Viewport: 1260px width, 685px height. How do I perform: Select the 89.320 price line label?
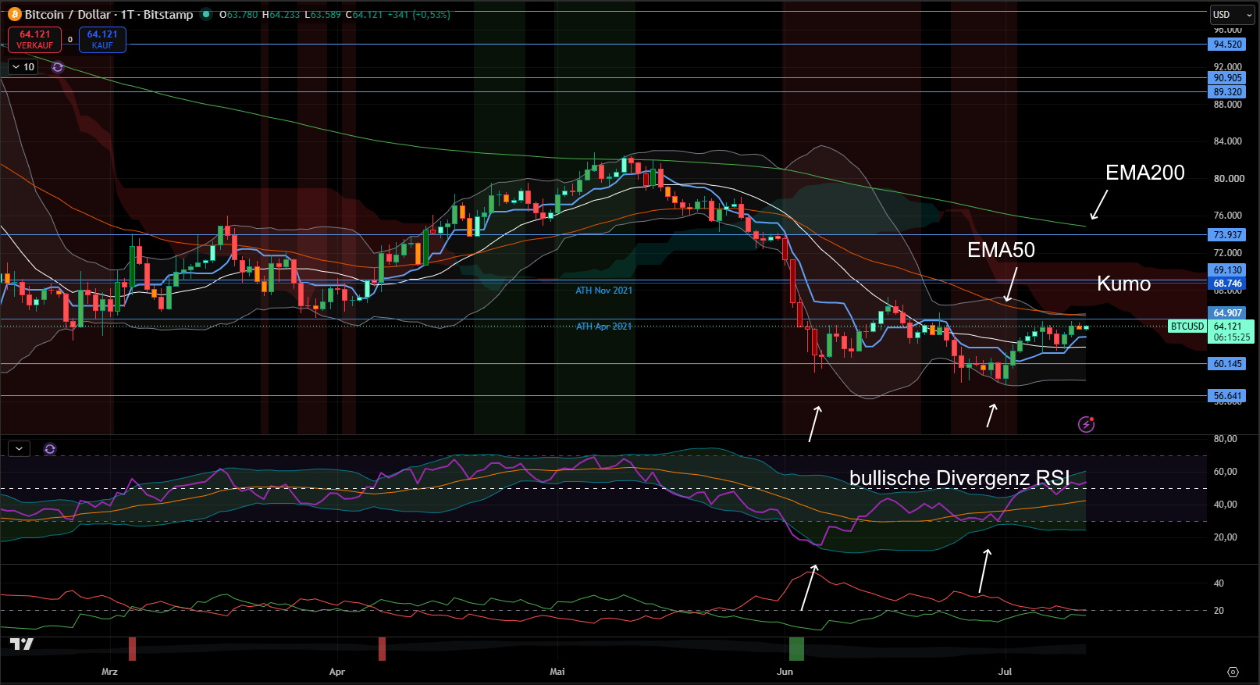[1227, 92]
